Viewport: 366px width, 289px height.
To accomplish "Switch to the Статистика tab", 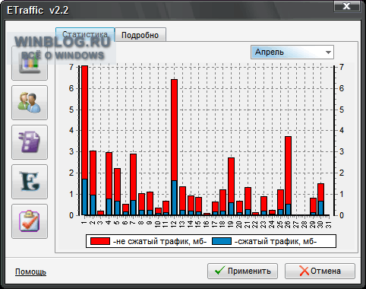I will 85,34.
